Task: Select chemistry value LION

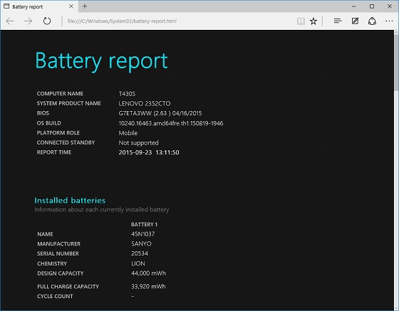Action: [x=138, y=263]
